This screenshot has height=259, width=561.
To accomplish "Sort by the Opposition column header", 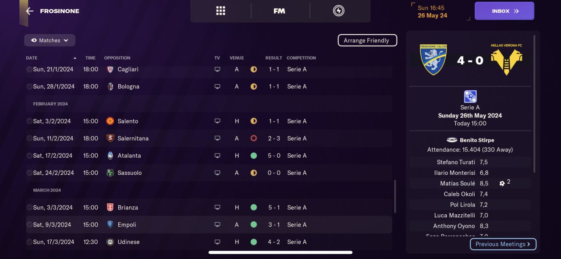I will 117,58.
